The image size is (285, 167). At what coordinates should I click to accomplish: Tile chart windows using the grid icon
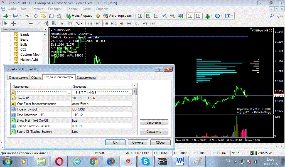(180, 16)
